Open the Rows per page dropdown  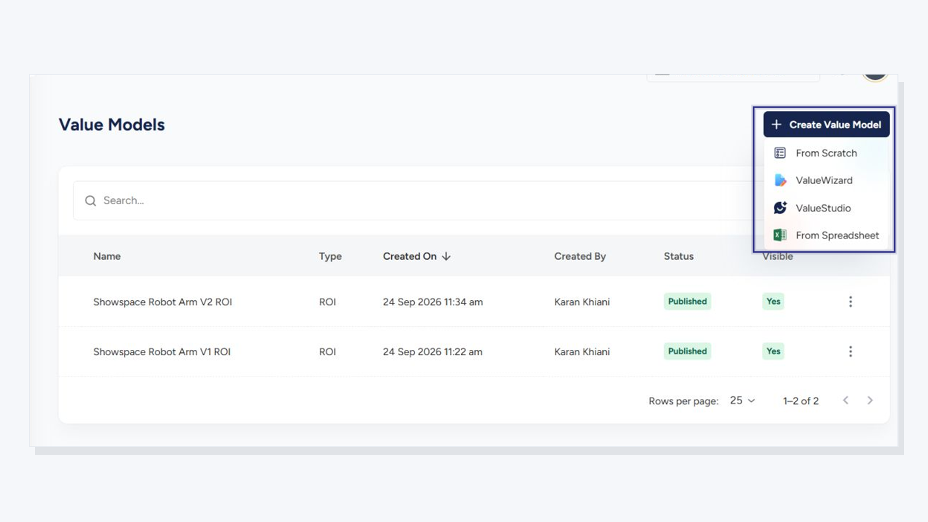742,401
